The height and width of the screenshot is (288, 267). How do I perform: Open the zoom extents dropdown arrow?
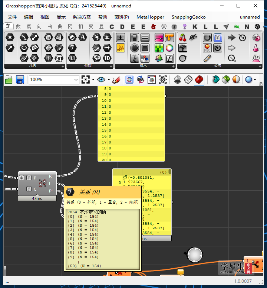click(x=93, y=80)
